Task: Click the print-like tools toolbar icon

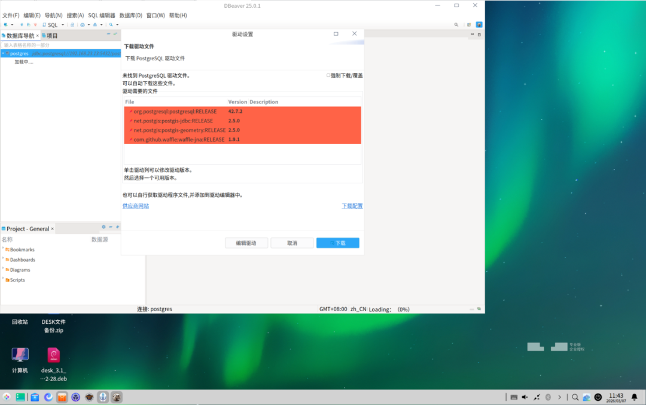Action: click(95, 24)
